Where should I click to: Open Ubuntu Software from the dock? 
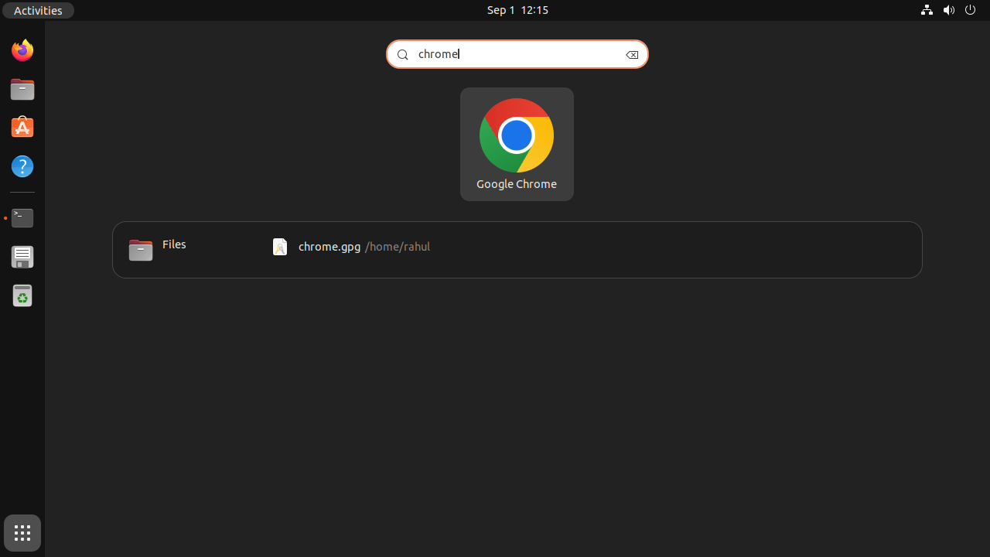pyautogui.click(x=22, y=127)
